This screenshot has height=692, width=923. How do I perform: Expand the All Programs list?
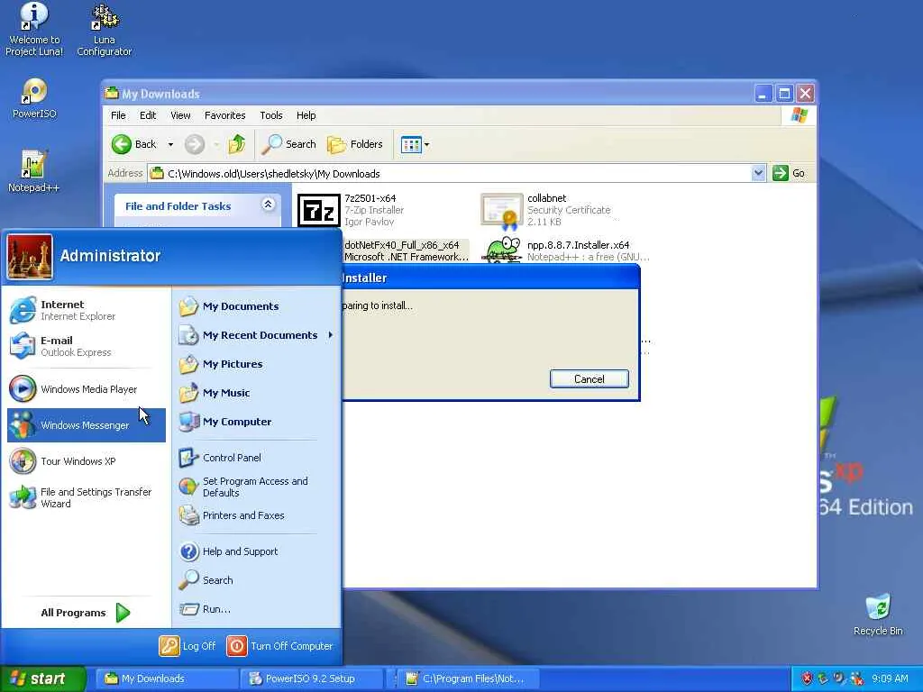(x=86, y=613)
